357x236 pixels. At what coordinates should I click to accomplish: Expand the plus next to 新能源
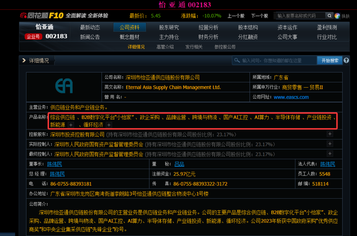coord(71,125)
